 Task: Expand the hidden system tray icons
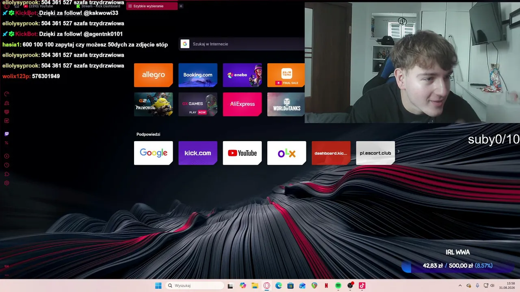coord(460,286)
